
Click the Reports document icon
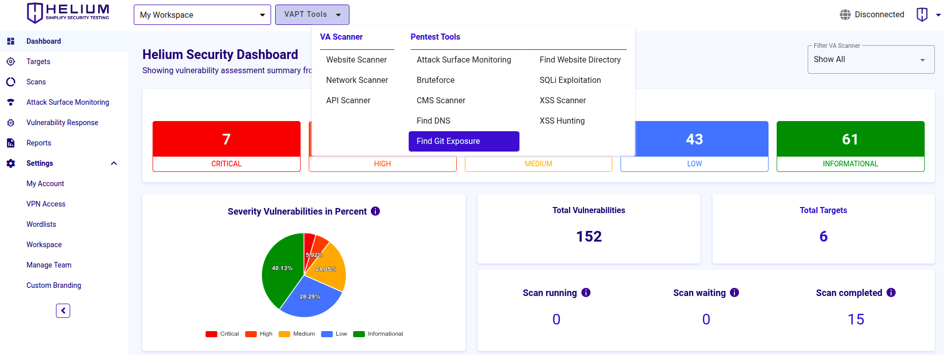[11, 143]
